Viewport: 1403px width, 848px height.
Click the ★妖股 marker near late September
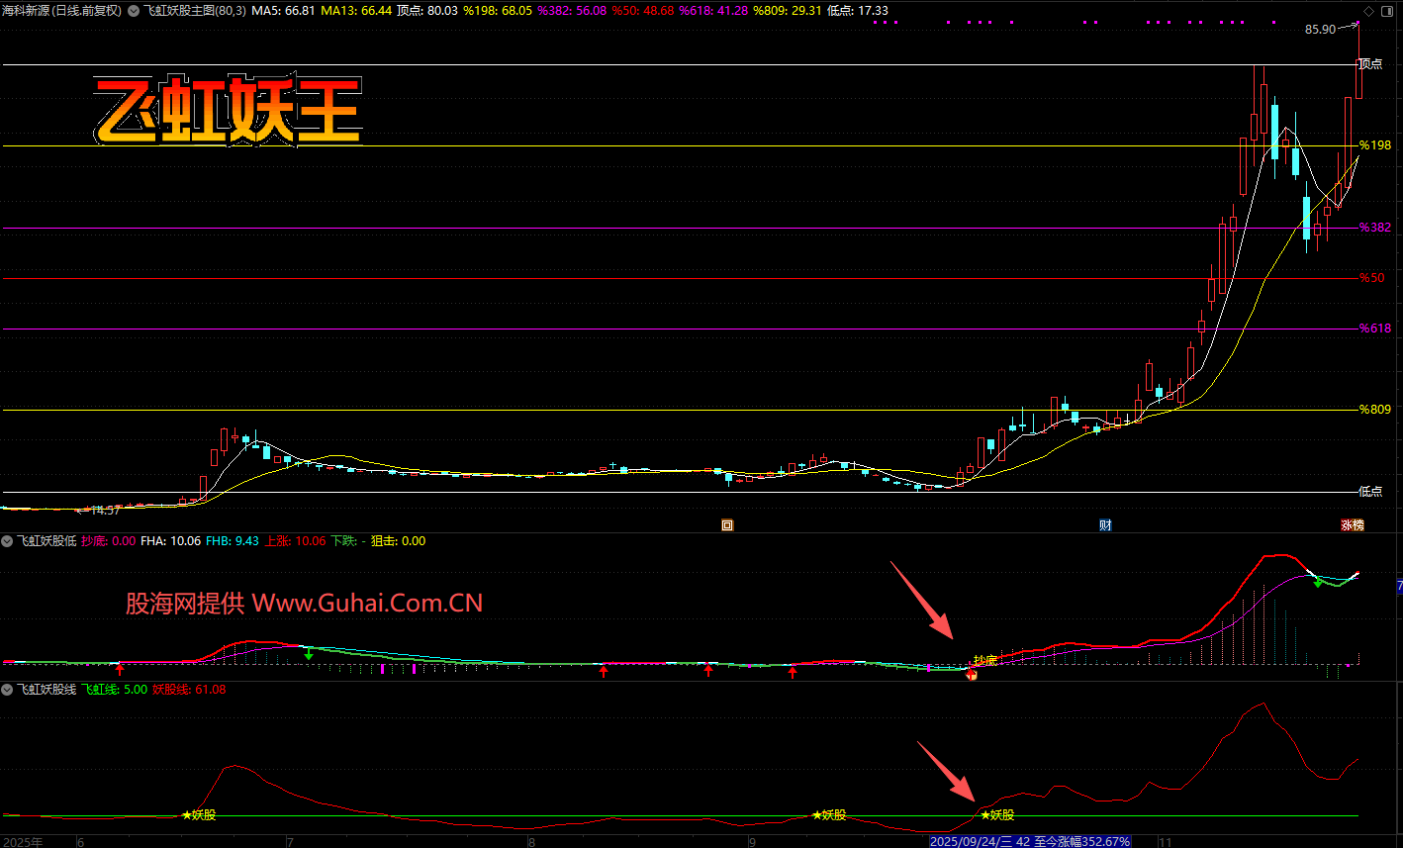point(997,815)
